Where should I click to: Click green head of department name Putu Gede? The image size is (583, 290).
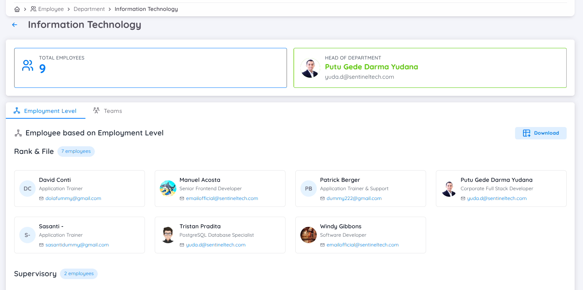click(372, 67)
